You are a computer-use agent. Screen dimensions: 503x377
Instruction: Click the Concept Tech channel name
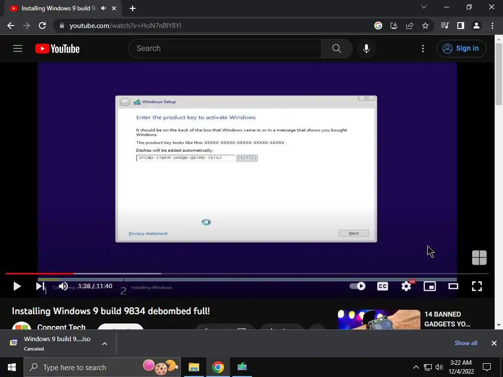tap(61, 326)
